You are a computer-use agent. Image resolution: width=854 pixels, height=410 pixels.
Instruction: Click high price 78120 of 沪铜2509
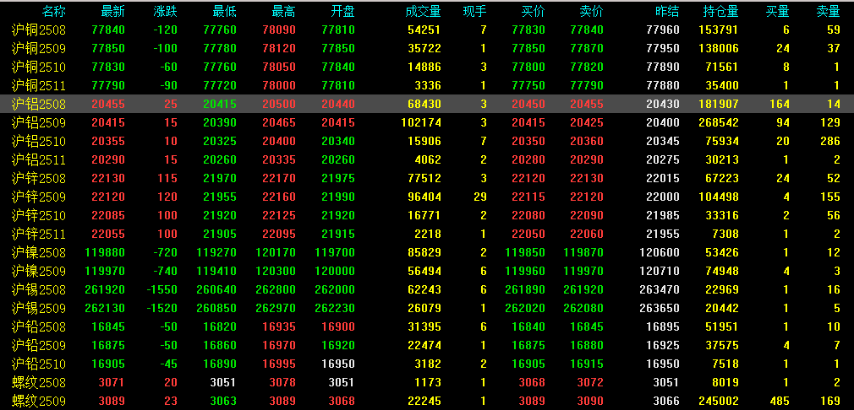(x=279, y=48)
